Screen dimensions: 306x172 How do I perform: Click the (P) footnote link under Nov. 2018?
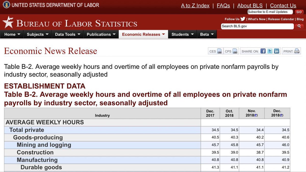point(256,115)
